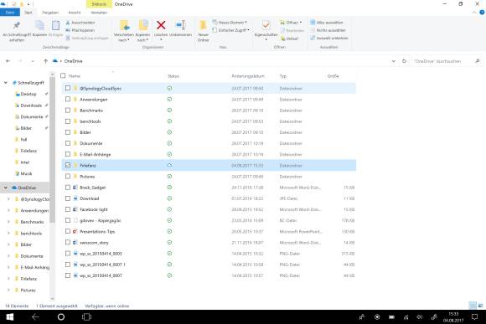Open the Datei tab
Screen dimensions: 486x324
10,13
